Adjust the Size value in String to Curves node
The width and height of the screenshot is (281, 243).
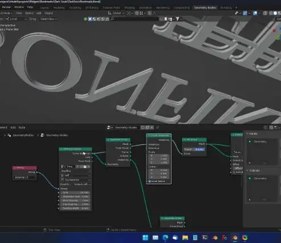point(75,193)
